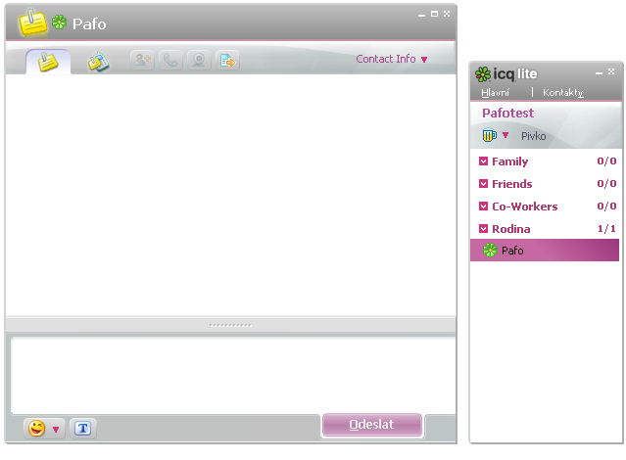This screenshot has width=626, height=460.
Task: Select the Family group label
Action: pos(510,161)
